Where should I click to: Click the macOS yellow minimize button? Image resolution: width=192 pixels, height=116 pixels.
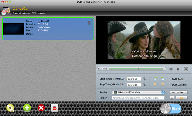click(6, 2)
